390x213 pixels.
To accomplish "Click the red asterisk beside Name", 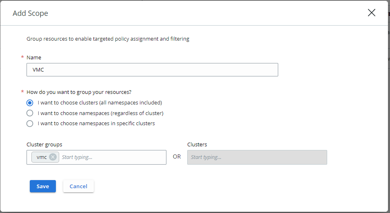I will [22, 58].
